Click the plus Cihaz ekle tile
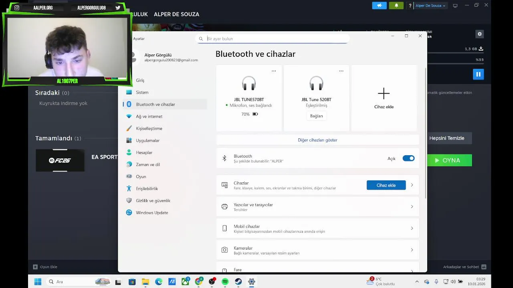The image size is (513, 288). click(x=384, y=98)
